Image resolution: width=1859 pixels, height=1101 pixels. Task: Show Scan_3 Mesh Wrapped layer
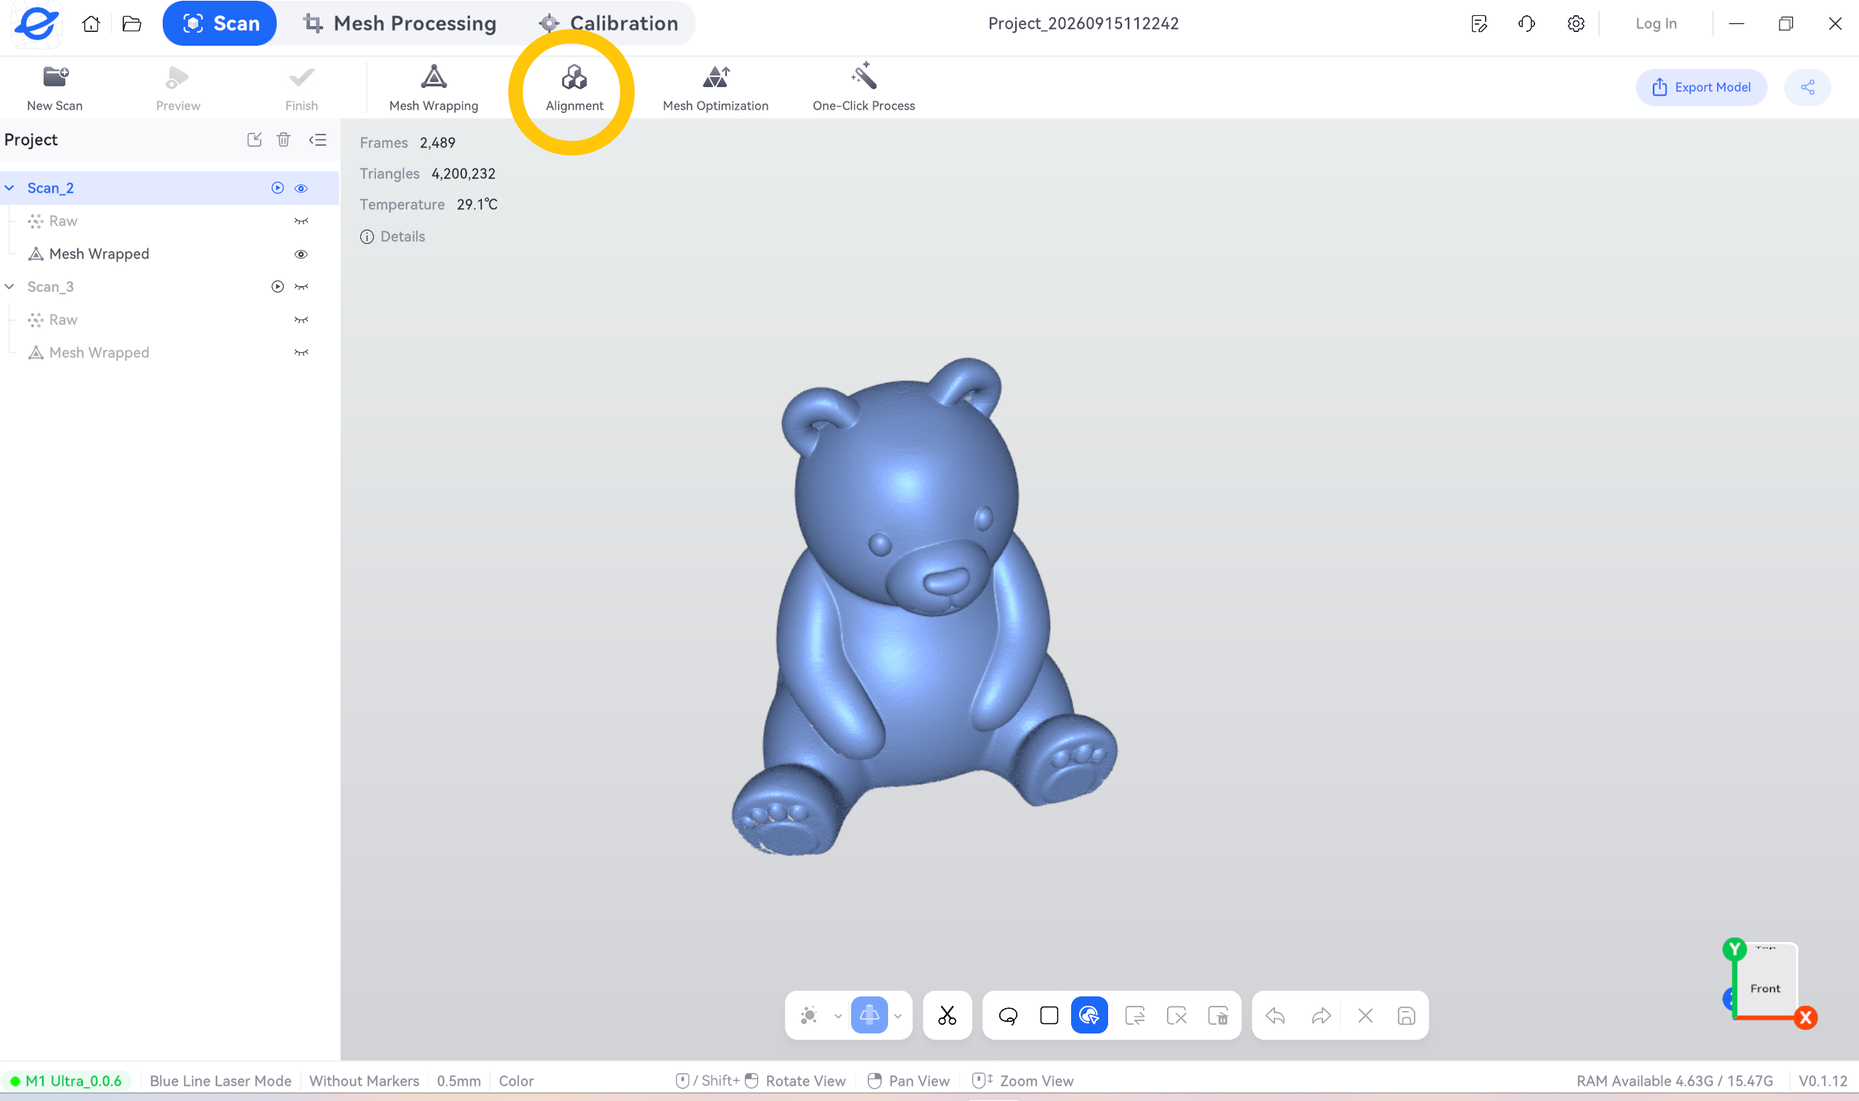pos(301,352)
